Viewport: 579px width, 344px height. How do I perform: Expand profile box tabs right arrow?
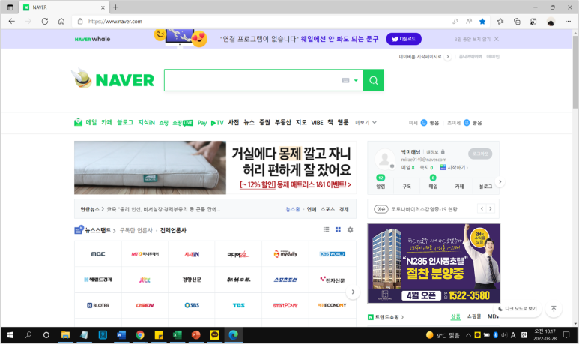click(500, 182)
